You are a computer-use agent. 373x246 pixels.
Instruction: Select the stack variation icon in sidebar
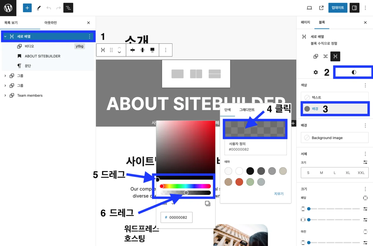pos(335,56)
